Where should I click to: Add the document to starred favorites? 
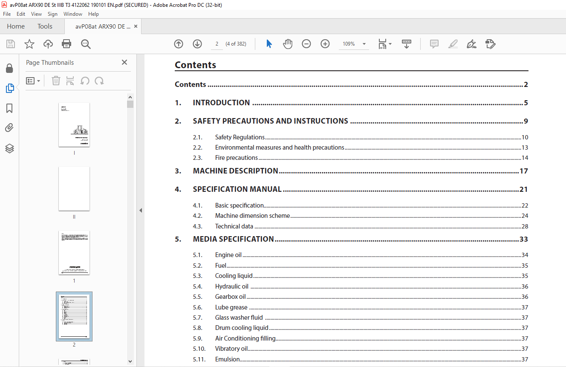tap(29, 44)
